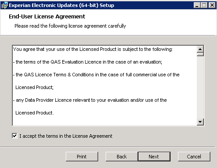
Task: Cancel the setup wizard
Action: [194, 157]
